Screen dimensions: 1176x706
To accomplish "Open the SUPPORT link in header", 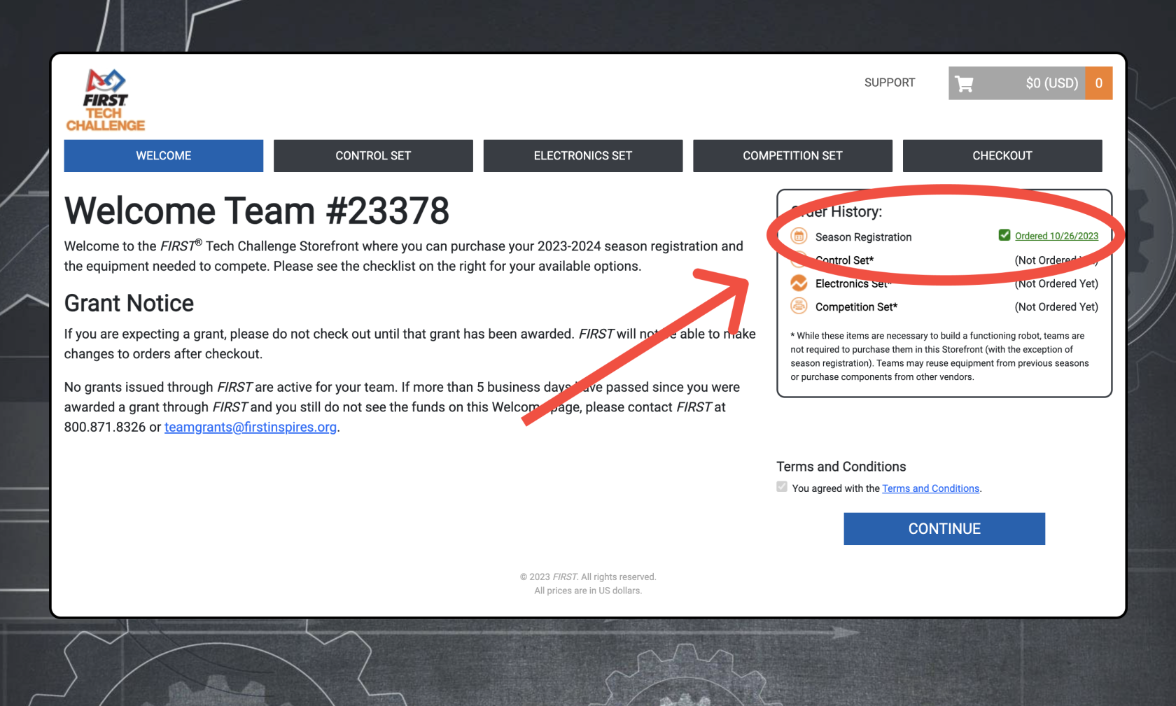I will [890, 83].
